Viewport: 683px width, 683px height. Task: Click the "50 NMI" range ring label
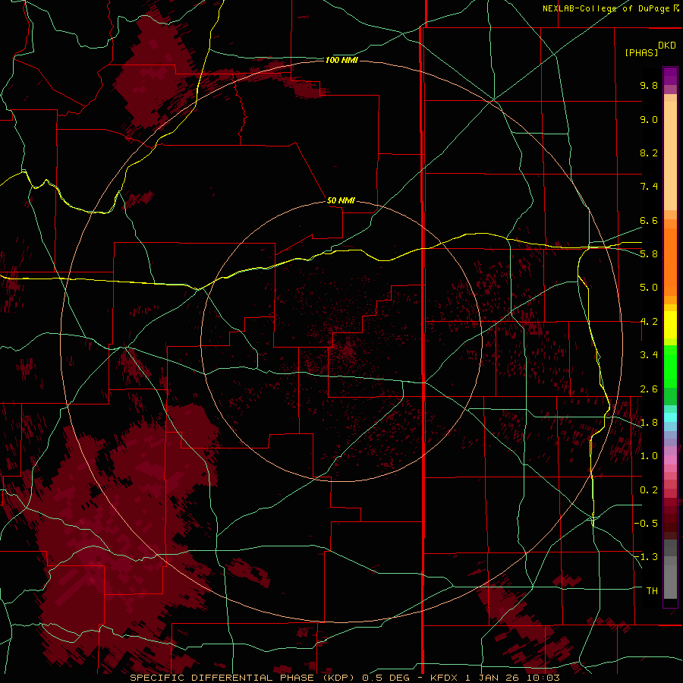tap(341, 200)
